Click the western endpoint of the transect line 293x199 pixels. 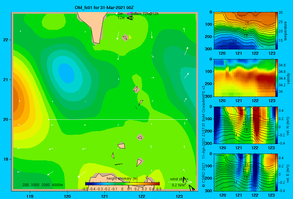(x=49, y=119)
